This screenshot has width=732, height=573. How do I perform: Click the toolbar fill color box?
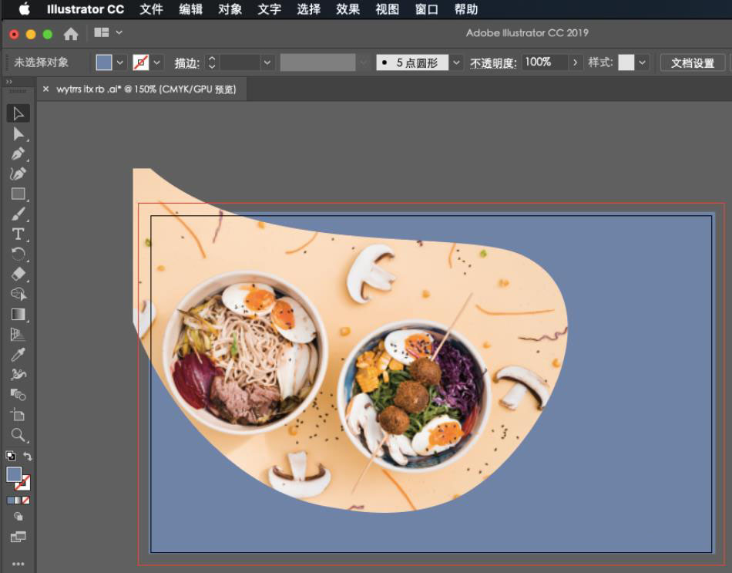(x=14, y=474)
